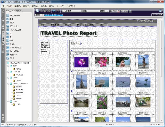Collapse the TOP tree node

pos(8,66)
